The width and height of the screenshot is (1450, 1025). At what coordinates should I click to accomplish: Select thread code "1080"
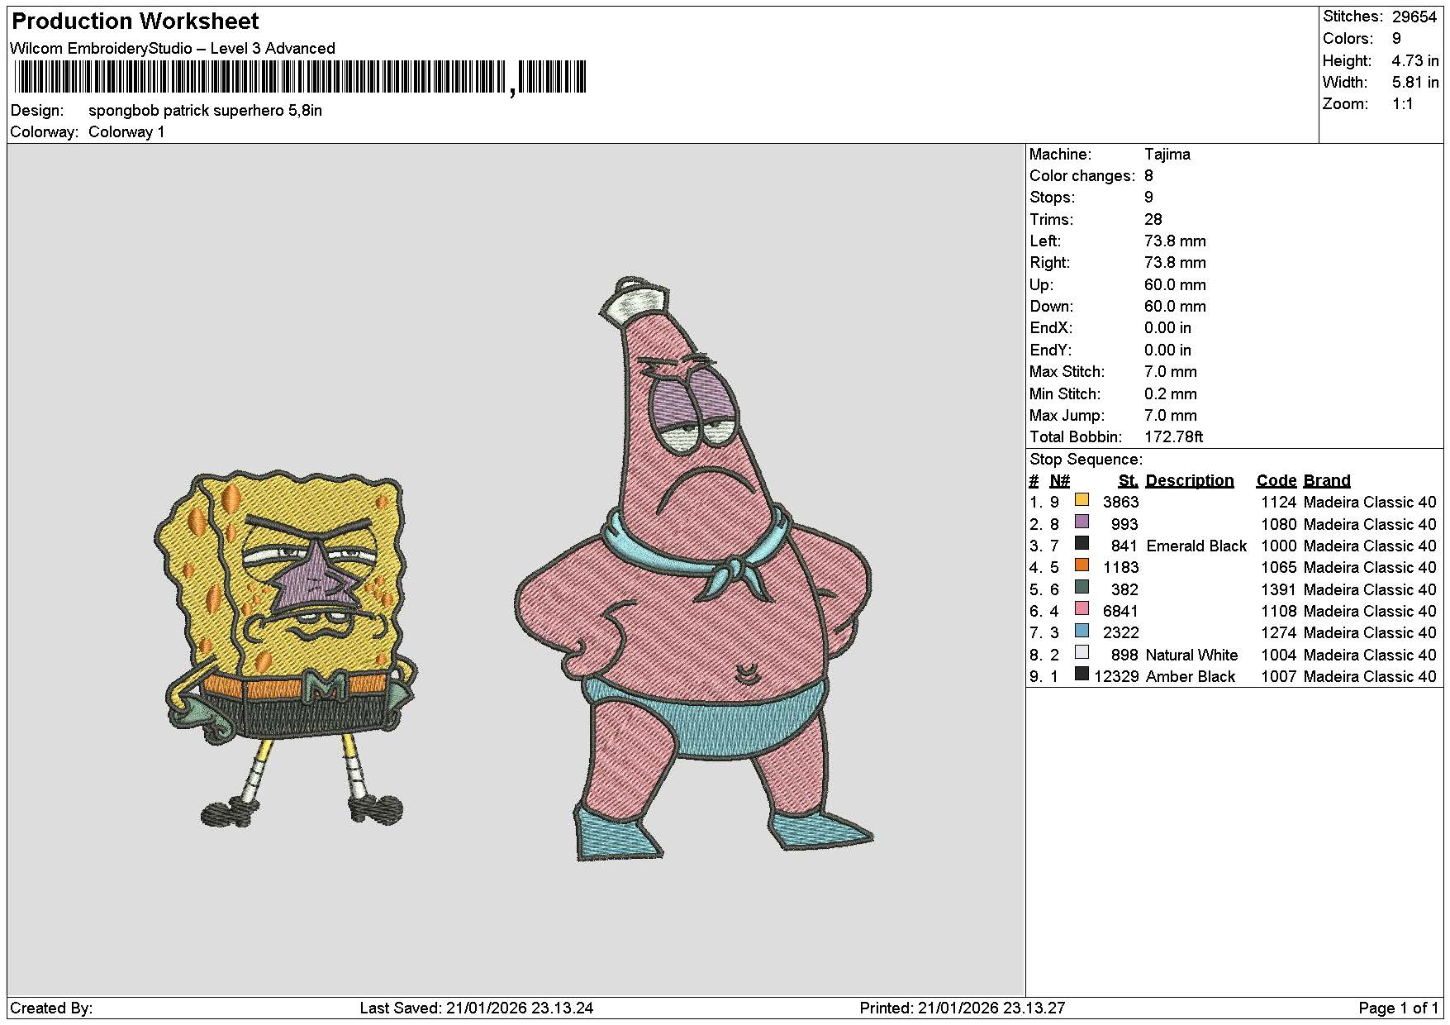(x=1279, y=525)
